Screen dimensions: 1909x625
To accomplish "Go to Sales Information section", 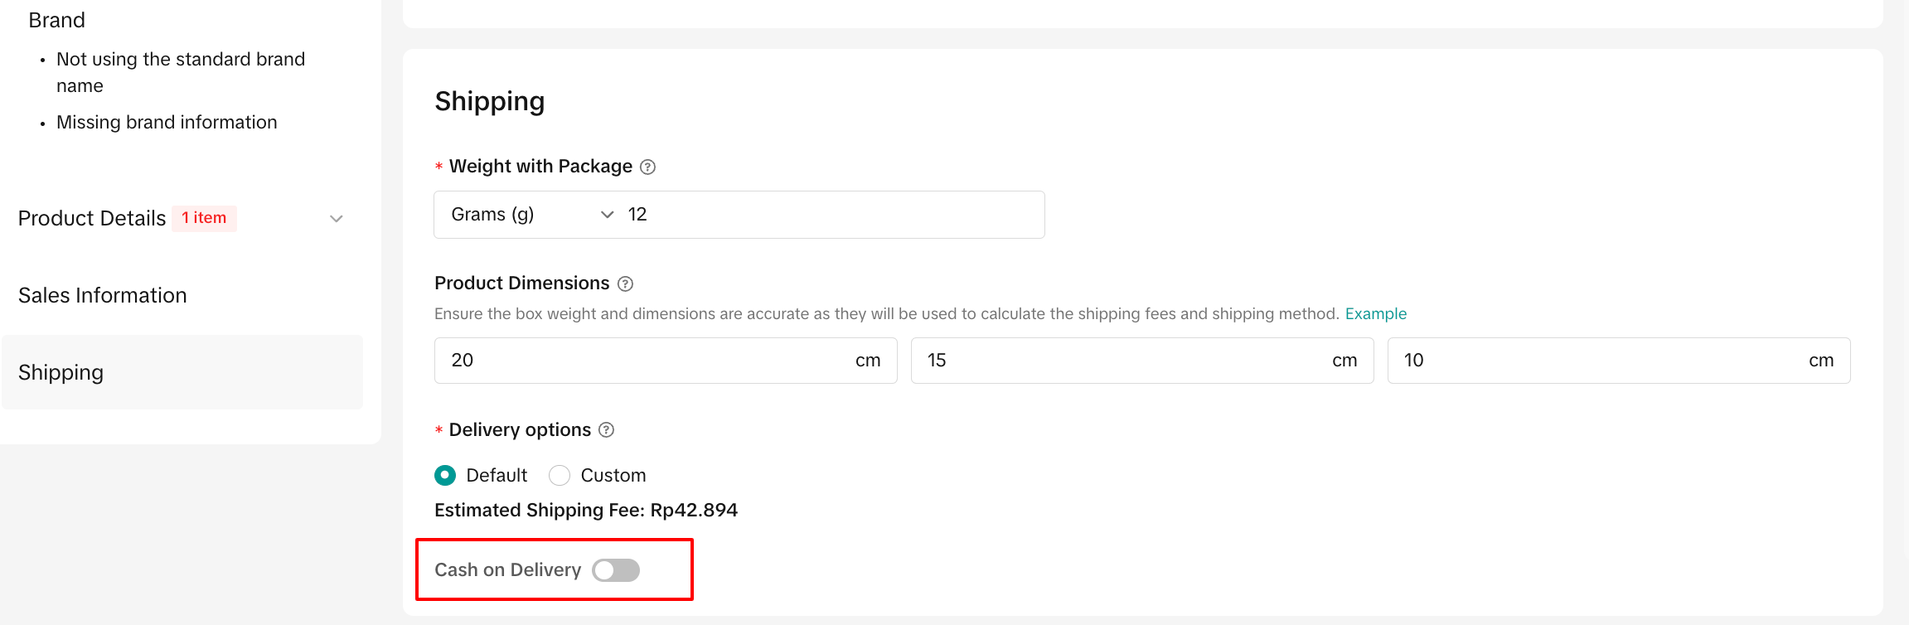I will (103, 296).
